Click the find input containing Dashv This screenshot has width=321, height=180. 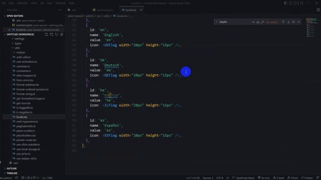[x=234, y=22]
